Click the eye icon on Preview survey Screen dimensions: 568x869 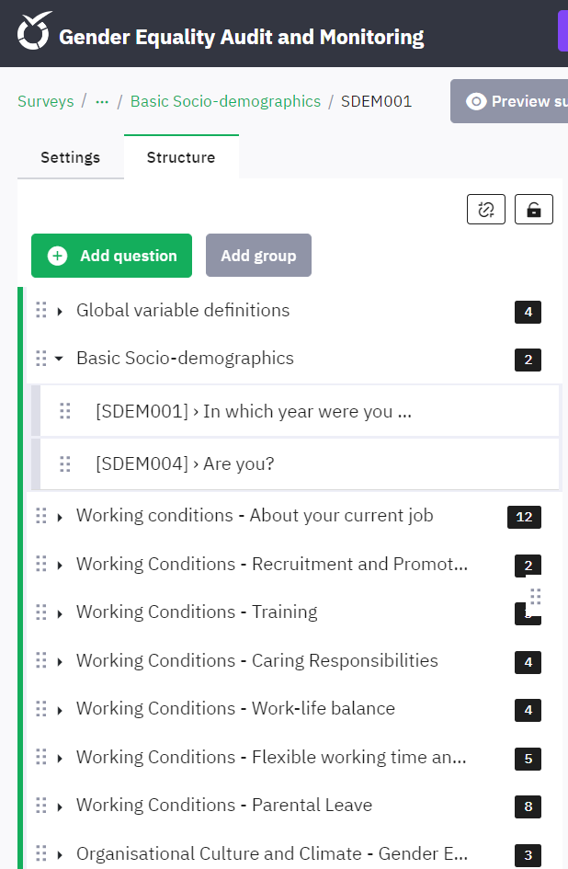(476, 101)
